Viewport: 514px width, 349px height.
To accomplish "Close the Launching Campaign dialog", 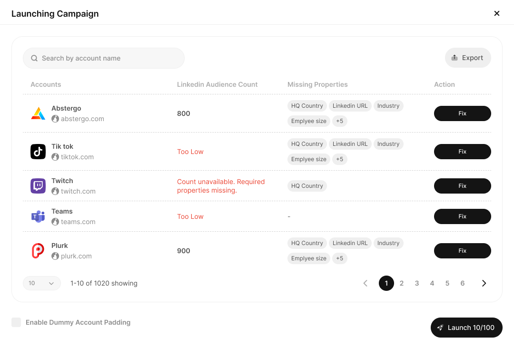I will [497, 13].
